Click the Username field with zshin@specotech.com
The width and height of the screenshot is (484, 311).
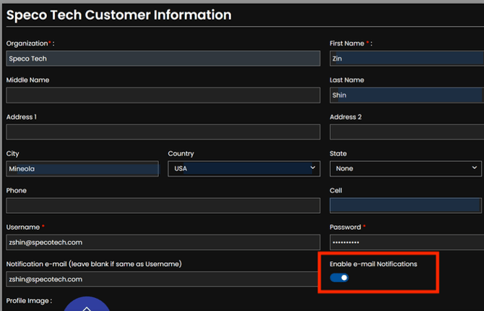coord(163,242)
